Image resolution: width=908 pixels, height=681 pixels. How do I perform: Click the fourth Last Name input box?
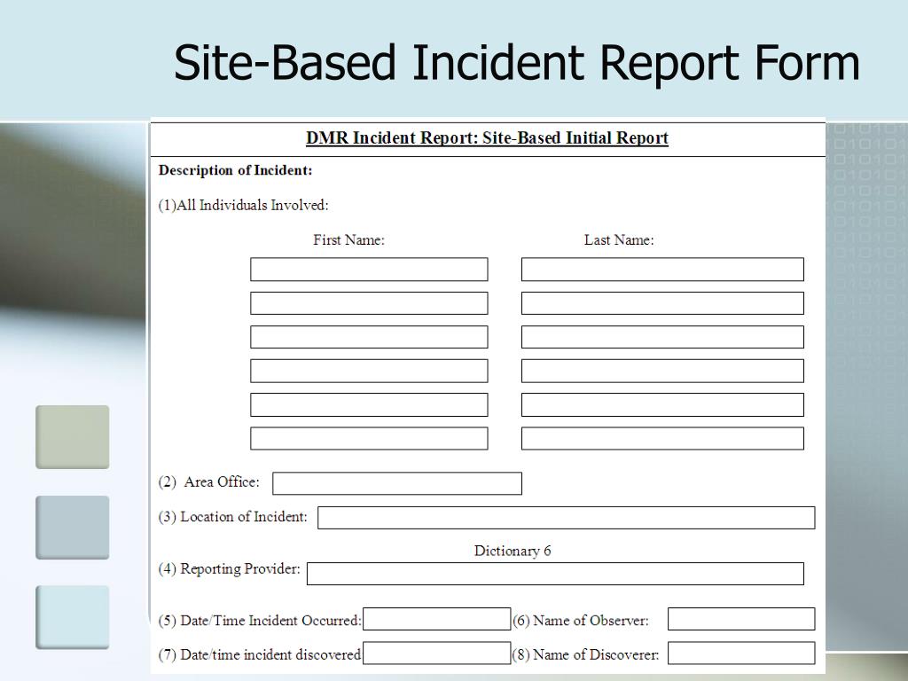pyautogui.click(x=662, y=372)
